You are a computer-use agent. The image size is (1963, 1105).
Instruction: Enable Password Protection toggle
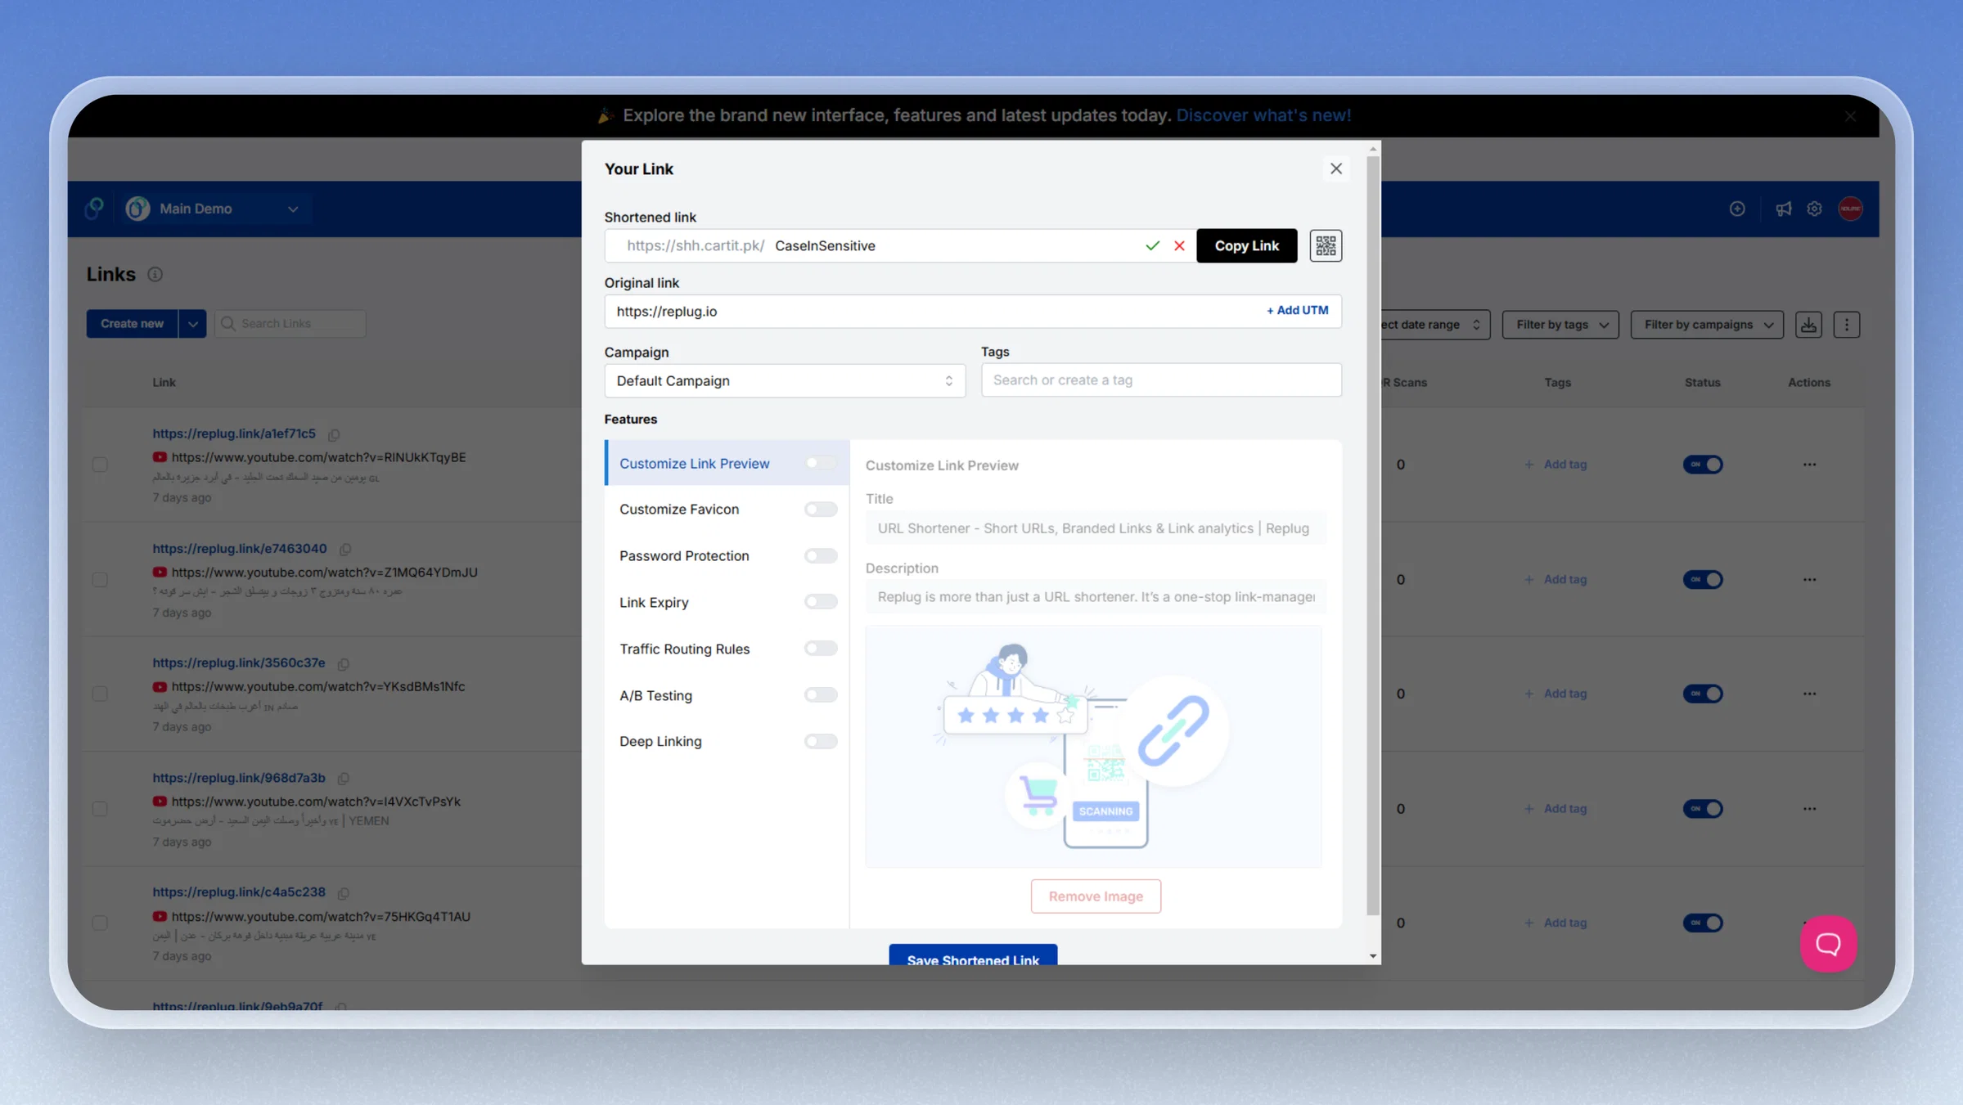[x=820, y=555]
